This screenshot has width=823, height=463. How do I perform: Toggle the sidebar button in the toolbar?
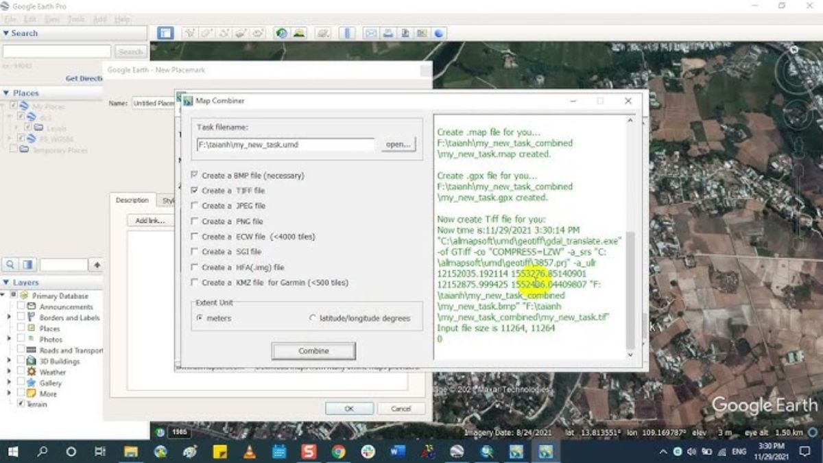165,33
